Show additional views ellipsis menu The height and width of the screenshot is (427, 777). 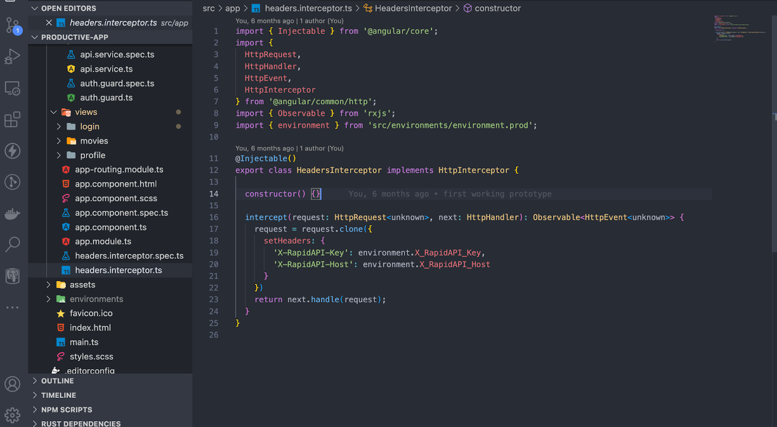tap(13, 308)
